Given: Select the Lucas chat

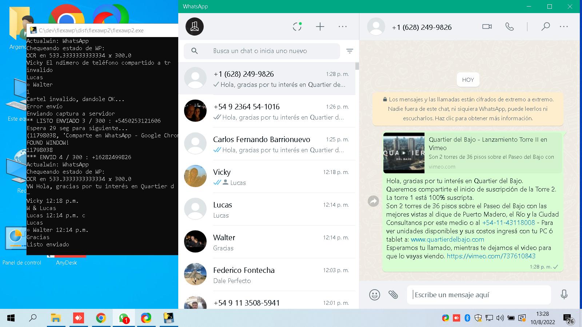Looking at the screenshot, I should click(x=267, y=210).
